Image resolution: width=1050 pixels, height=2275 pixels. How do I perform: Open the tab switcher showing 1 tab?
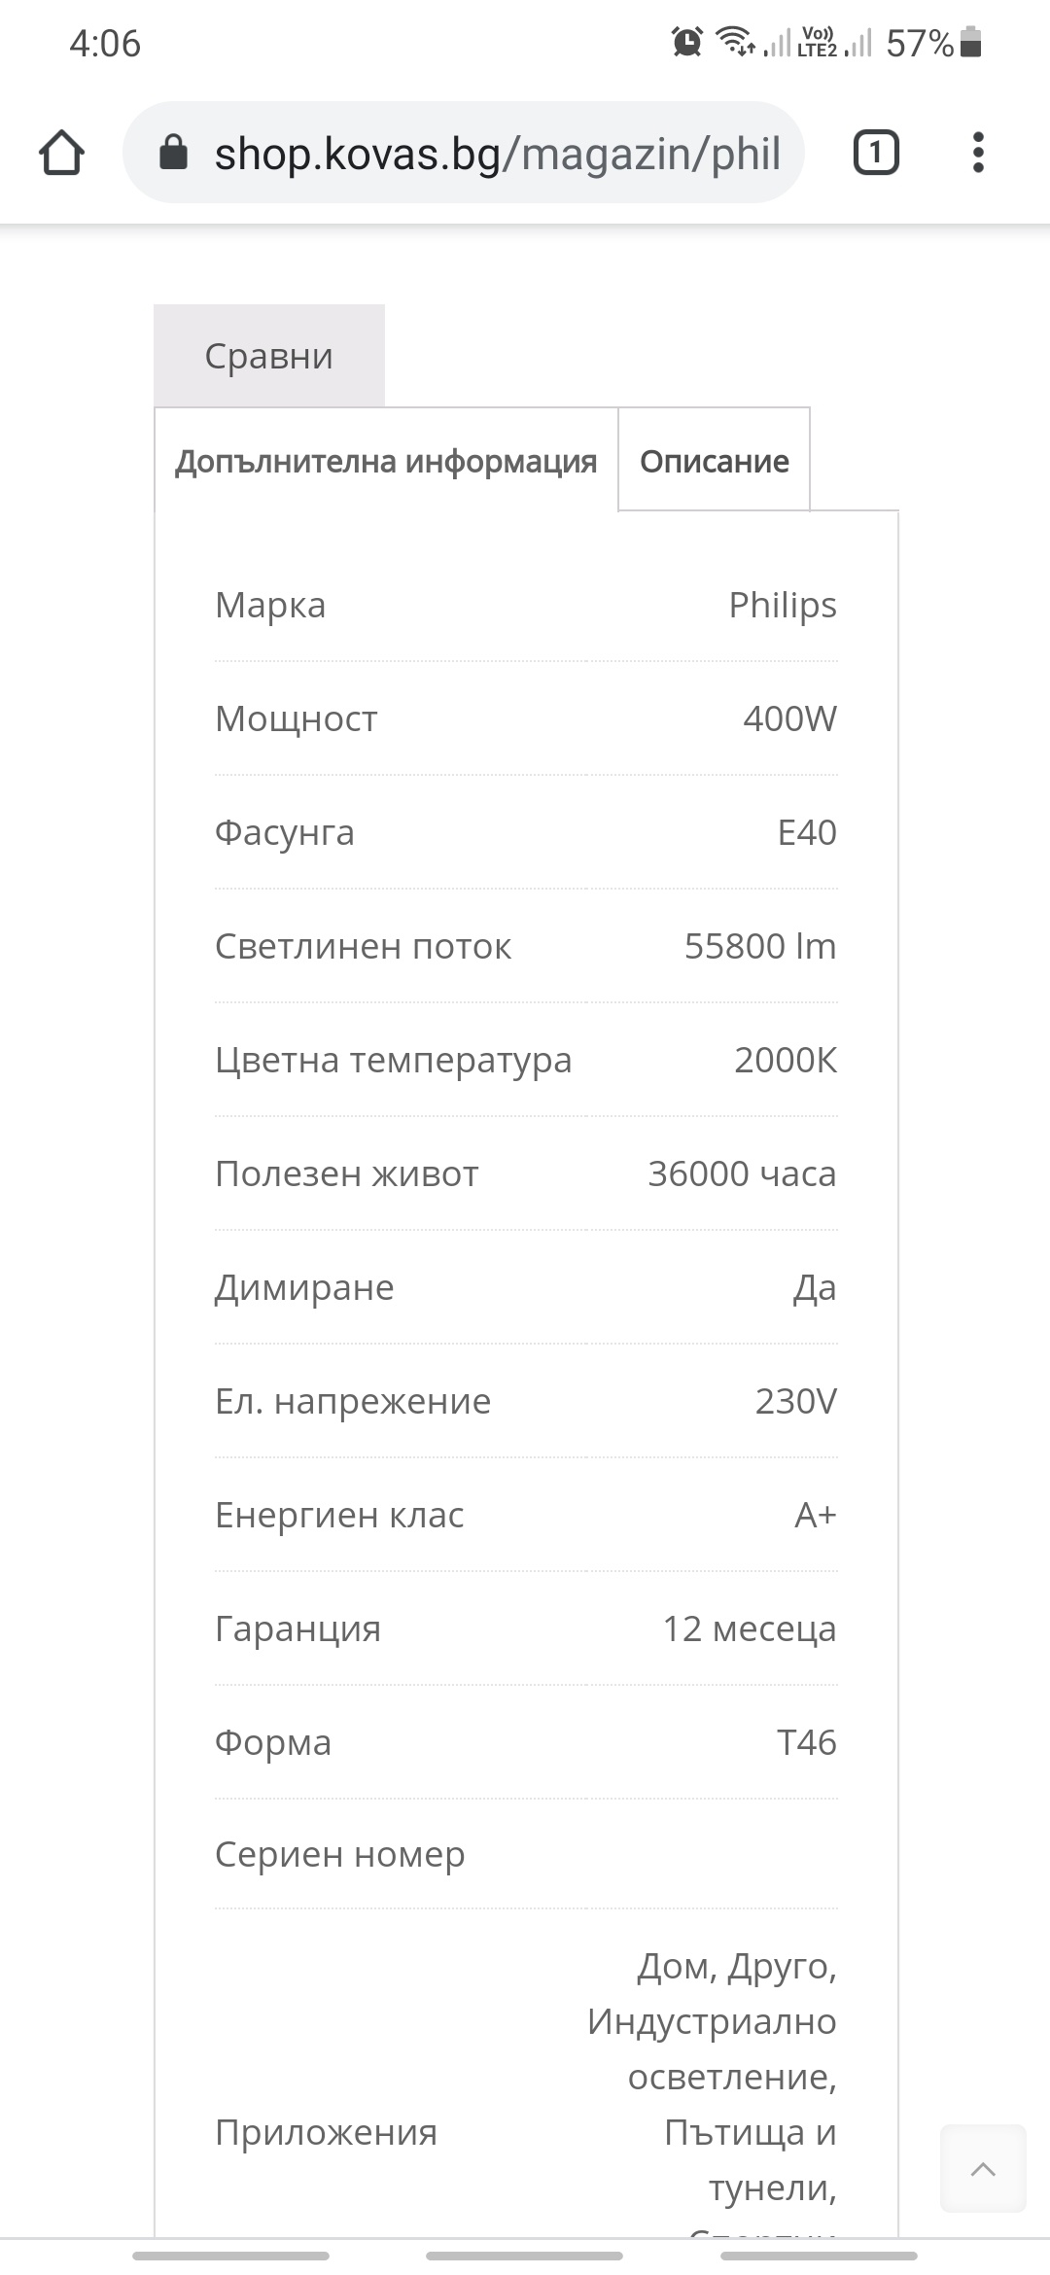(876, 153)
